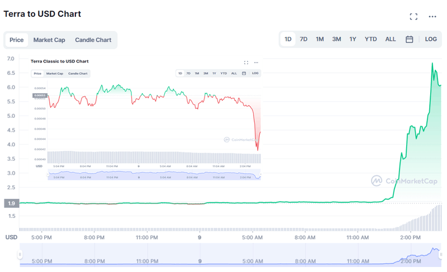Open the calendar date range picker in Terra chart
This screenshot has width=447, height=272.
409,39
